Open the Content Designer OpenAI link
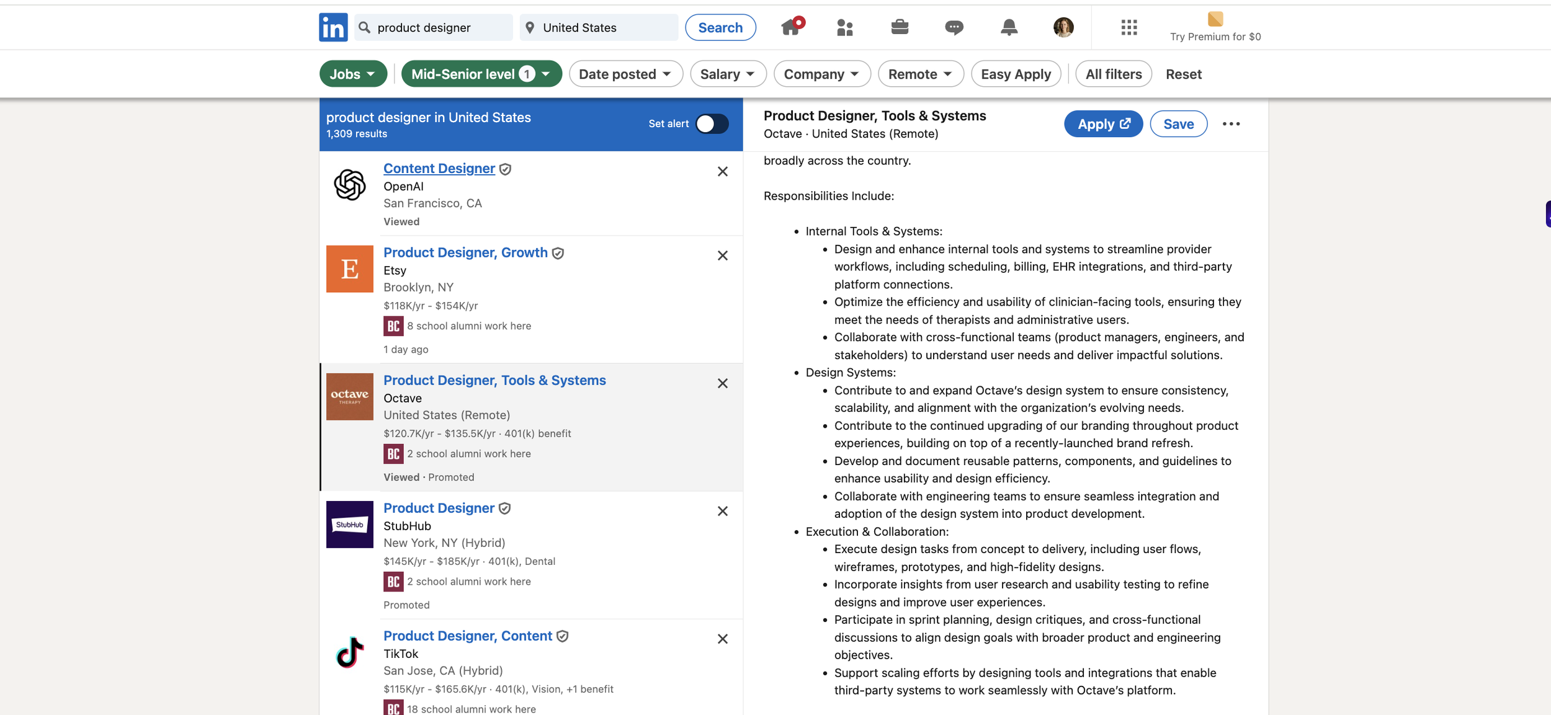 [x=439, y=169]
